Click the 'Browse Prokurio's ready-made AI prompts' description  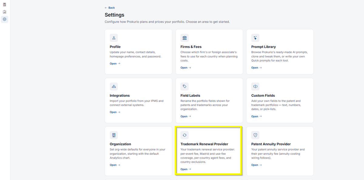point(279,56)
